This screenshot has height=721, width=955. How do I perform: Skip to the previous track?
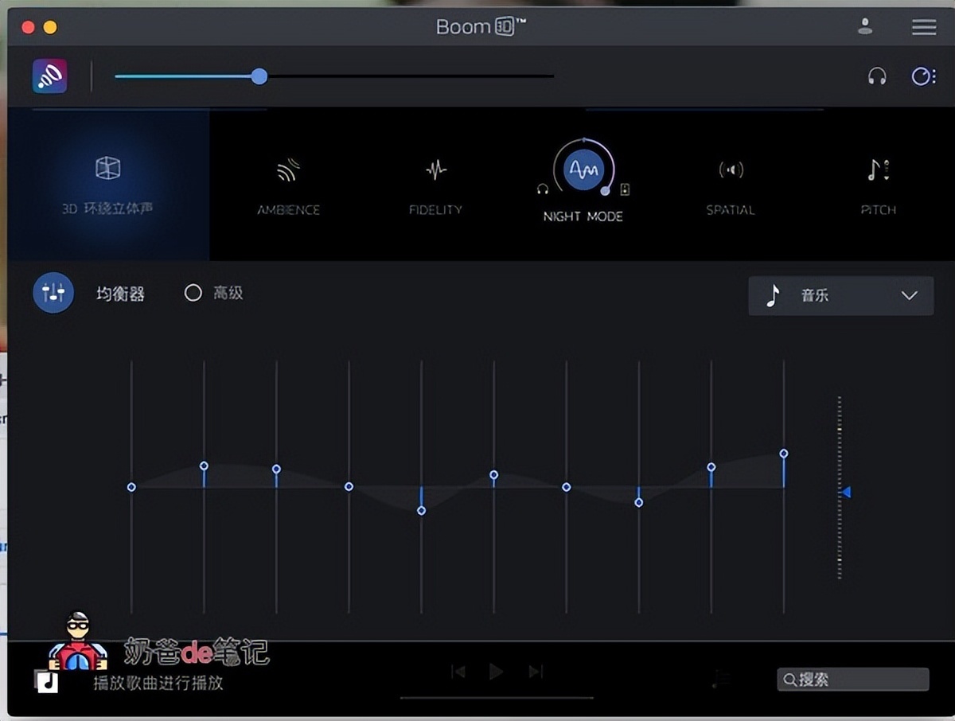[x=458, y=672]
